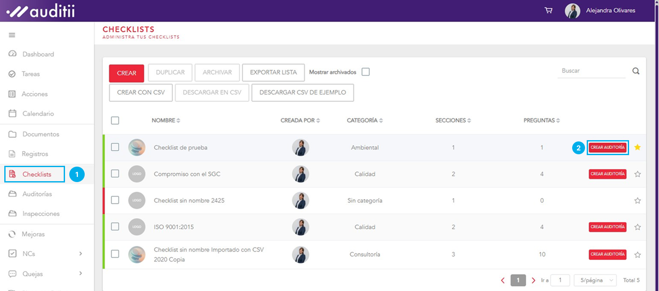659x291 pixels.
Task: Star the ISO 9001:2015 checklist
Action: pyautogui.click(x=637, y=227)
